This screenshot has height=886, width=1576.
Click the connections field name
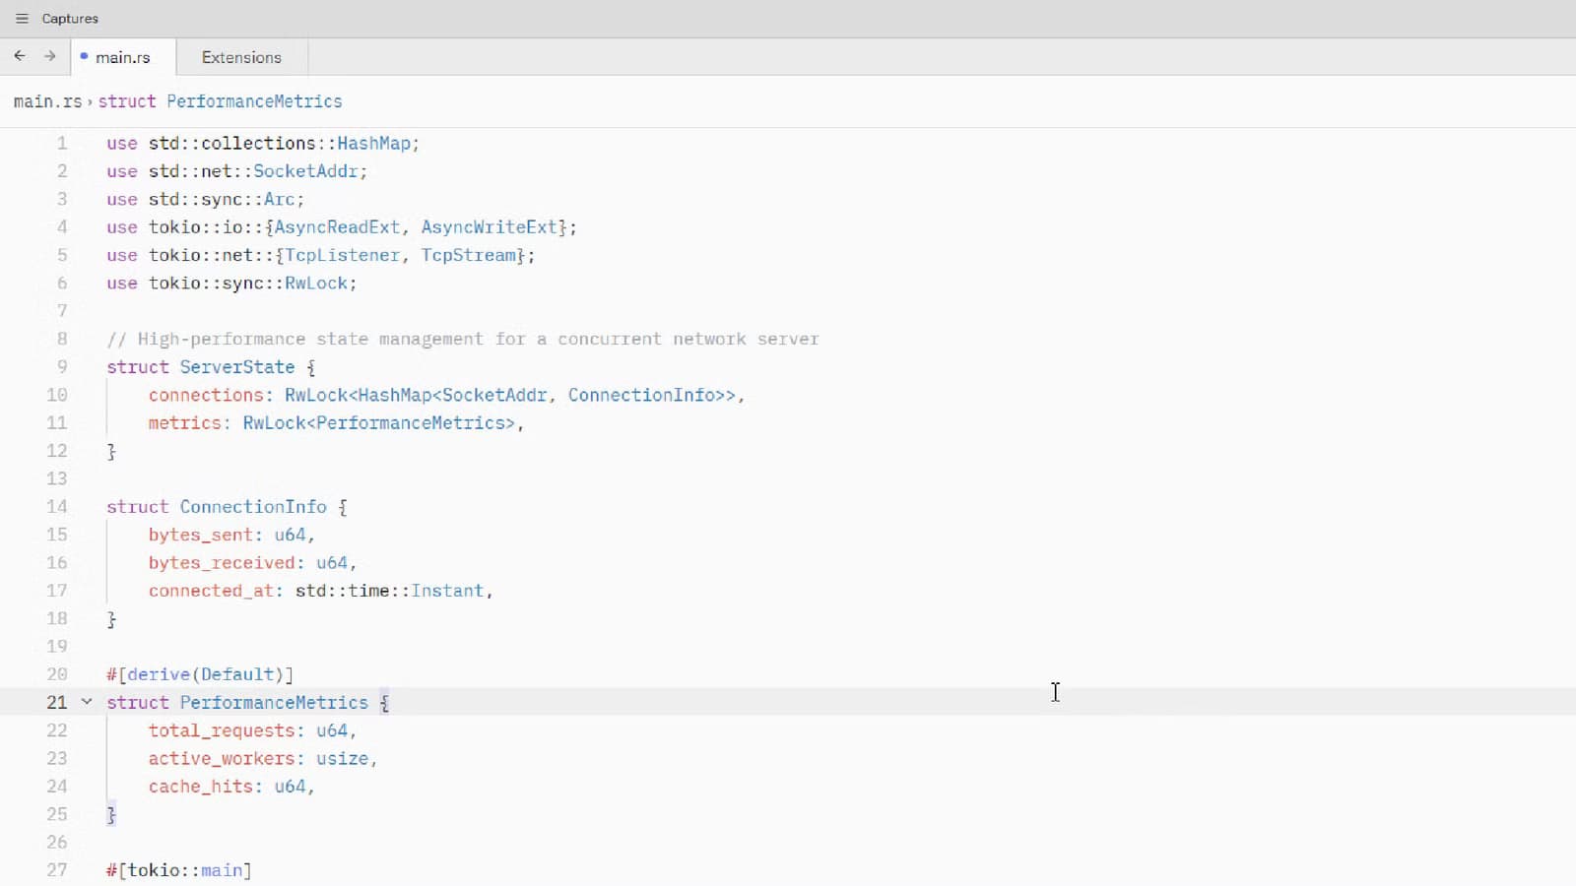point(206,395)
